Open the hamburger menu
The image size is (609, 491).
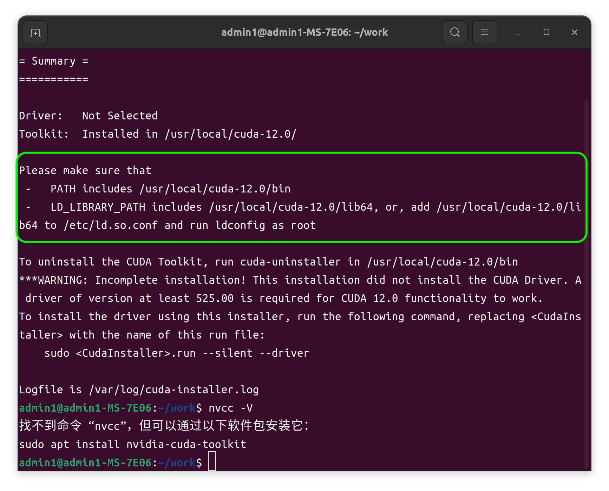pyautogui.click(x=484, y=32)
